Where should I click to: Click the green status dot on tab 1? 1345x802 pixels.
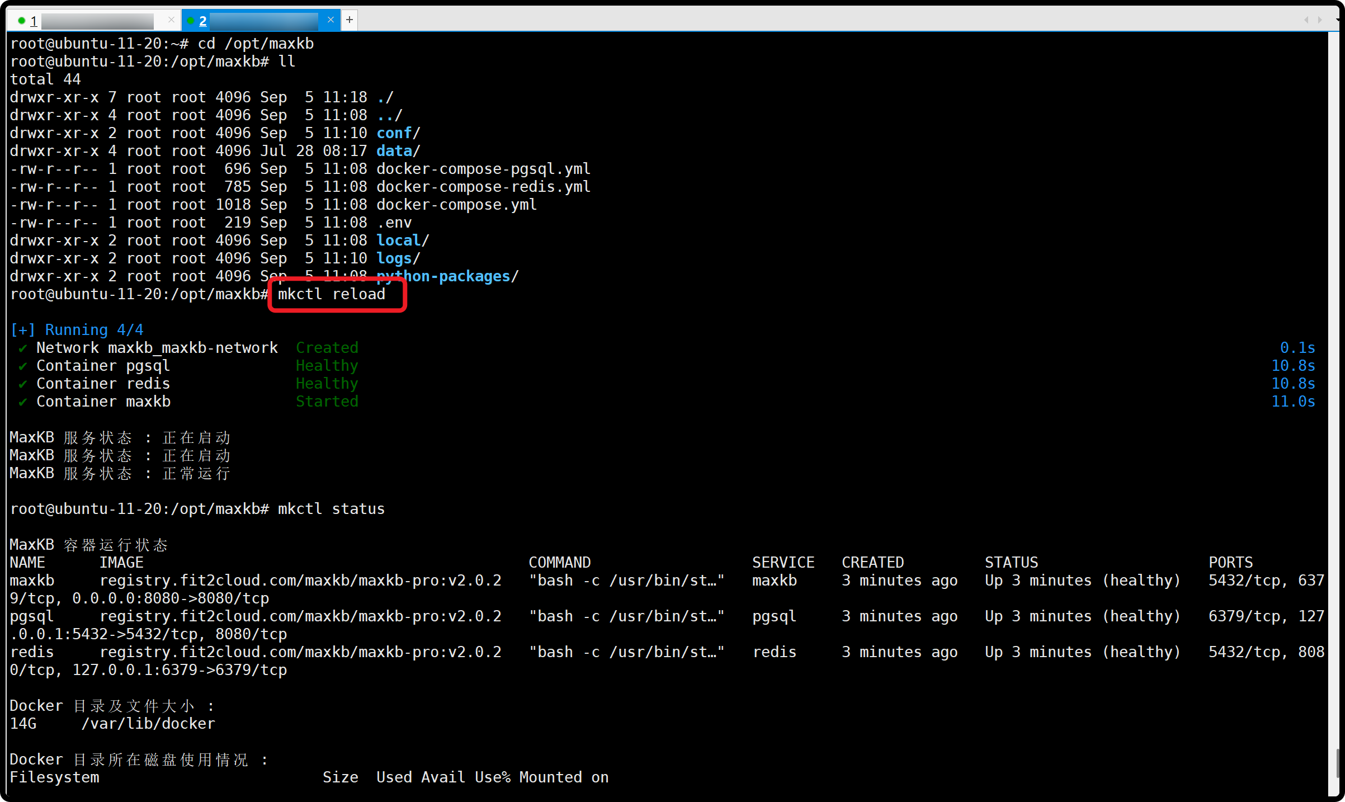(21, 21)
